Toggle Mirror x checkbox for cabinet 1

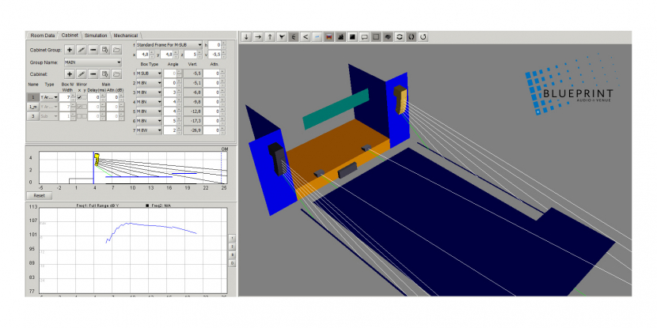click(79, 97)
